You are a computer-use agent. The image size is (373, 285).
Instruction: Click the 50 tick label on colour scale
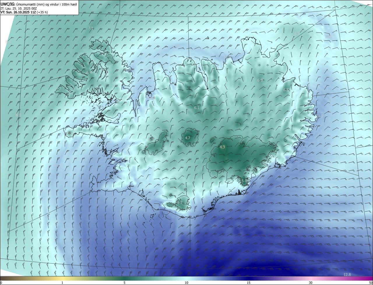point(371,283)
